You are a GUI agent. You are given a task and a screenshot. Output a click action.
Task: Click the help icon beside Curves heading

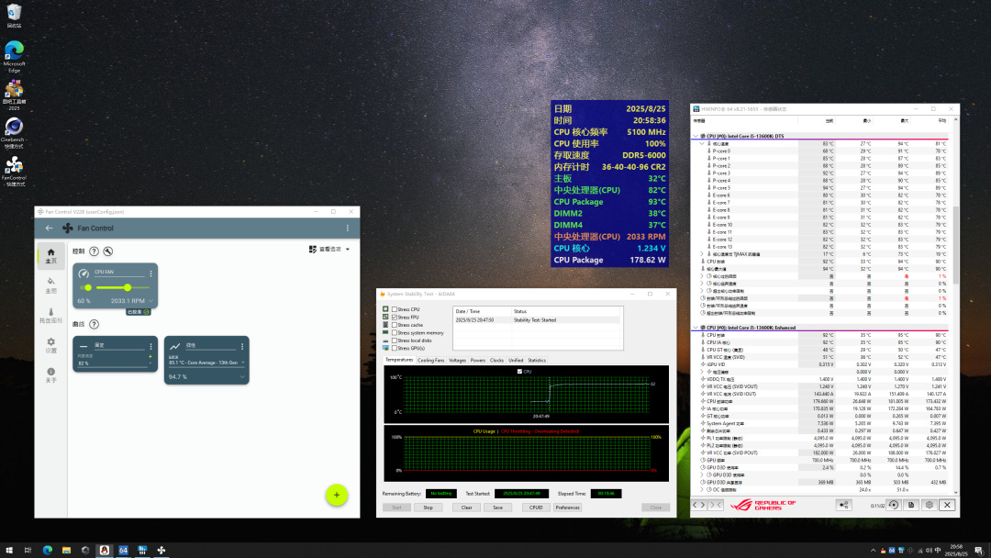click(x=95, y=324)
